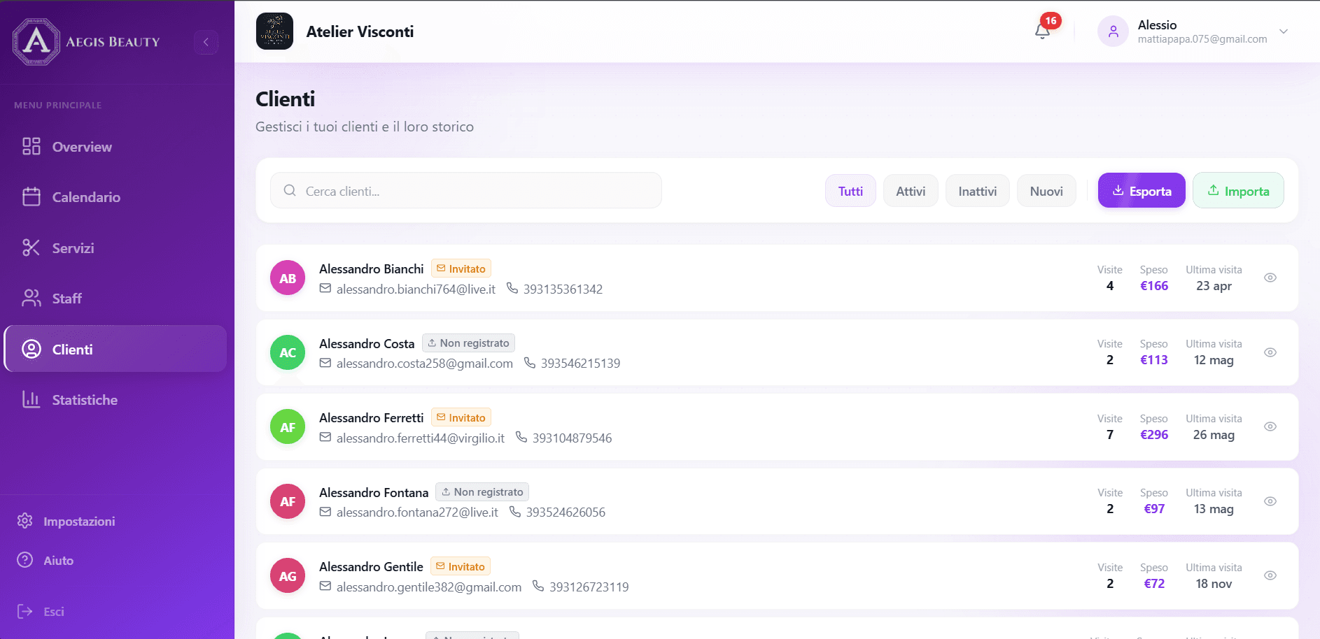Click Non registrato badge on Alessandro Costa
1320x639 pixels.
(469, 343)
